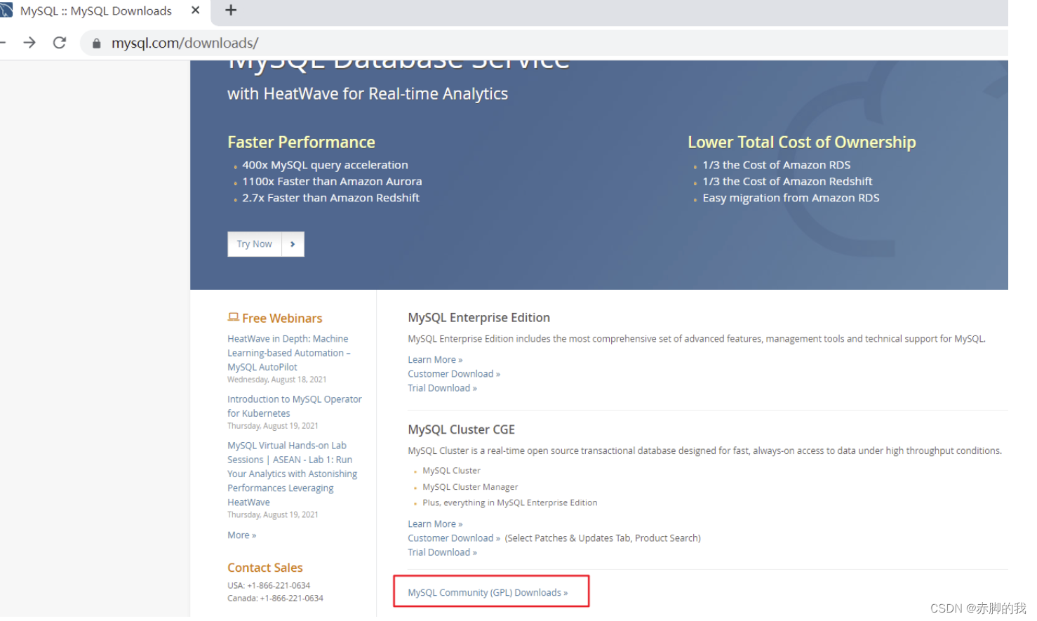The height and width of the screenshot is (621, 1037).
Task: Click '400x MySQL query acceleration' text
Action: pos(325,165)
